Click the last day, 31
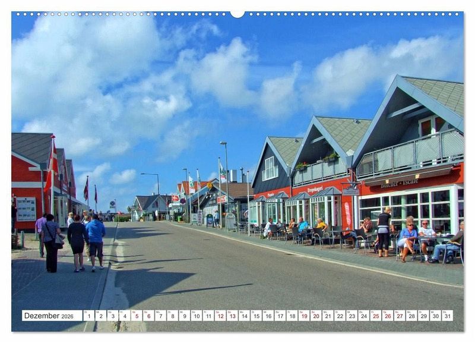The width and height of the screenshot is (475, 343). pyautogui.click(x=446, y=316)
